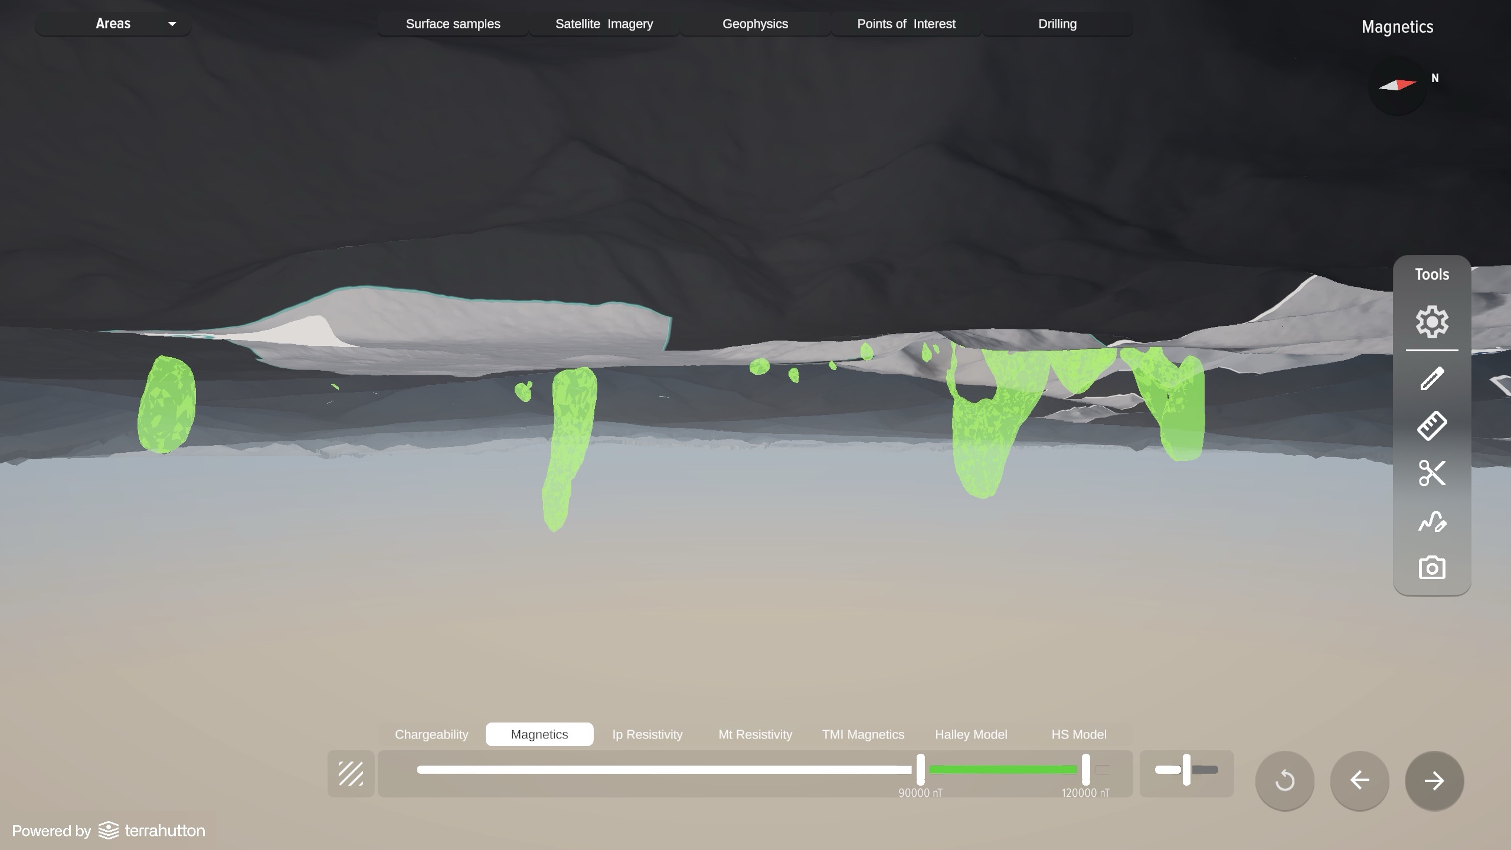Select the scissors slicing tool
The image size is (1511, 850).
tap(1432, 473)
